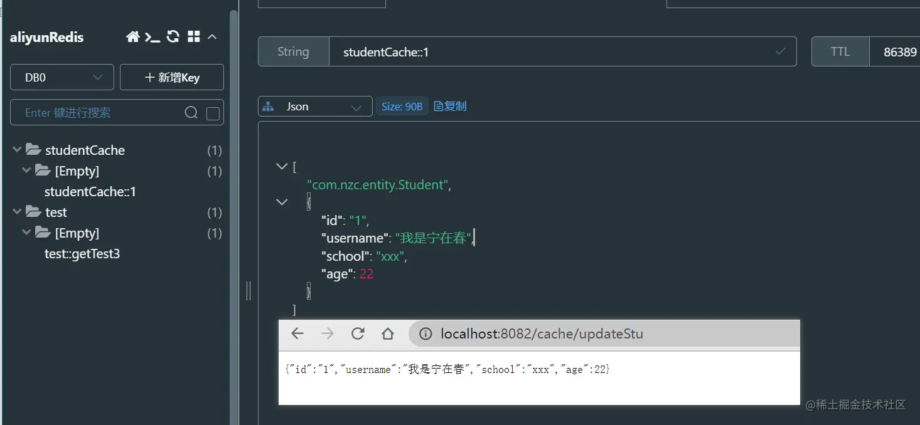This screenshot has width=920, height=425.
Task: Click the 新增Key button
Action: pyautogui.click(x=172, y=77)
